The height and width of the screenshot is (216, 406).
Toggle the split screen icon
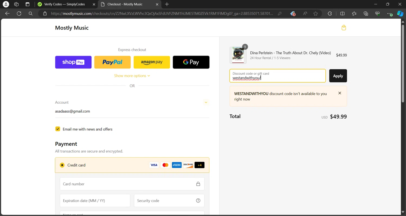pyautogui.click(x=342, y=14)
